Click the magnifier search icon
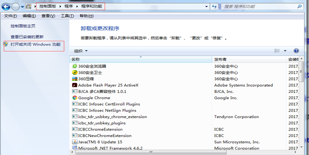The height and width of the screenshot is (155, 309). point(300,6)
